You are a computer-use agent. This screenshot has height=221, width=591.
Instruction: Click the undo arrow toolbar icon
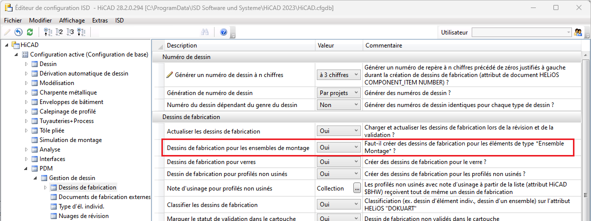click(x=19, y=32)
